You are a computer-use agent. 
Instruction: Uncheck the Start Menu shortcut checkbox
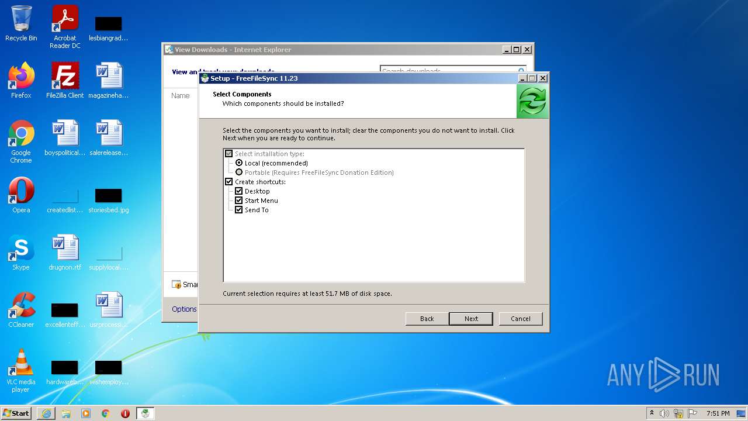tap(238, 201)
